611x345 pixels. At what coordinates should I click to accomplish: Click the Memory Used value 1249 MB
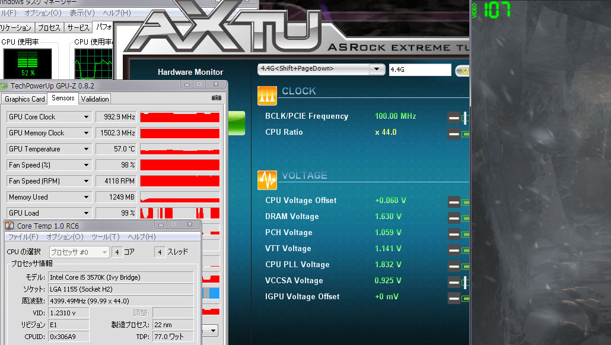point(116,197)
